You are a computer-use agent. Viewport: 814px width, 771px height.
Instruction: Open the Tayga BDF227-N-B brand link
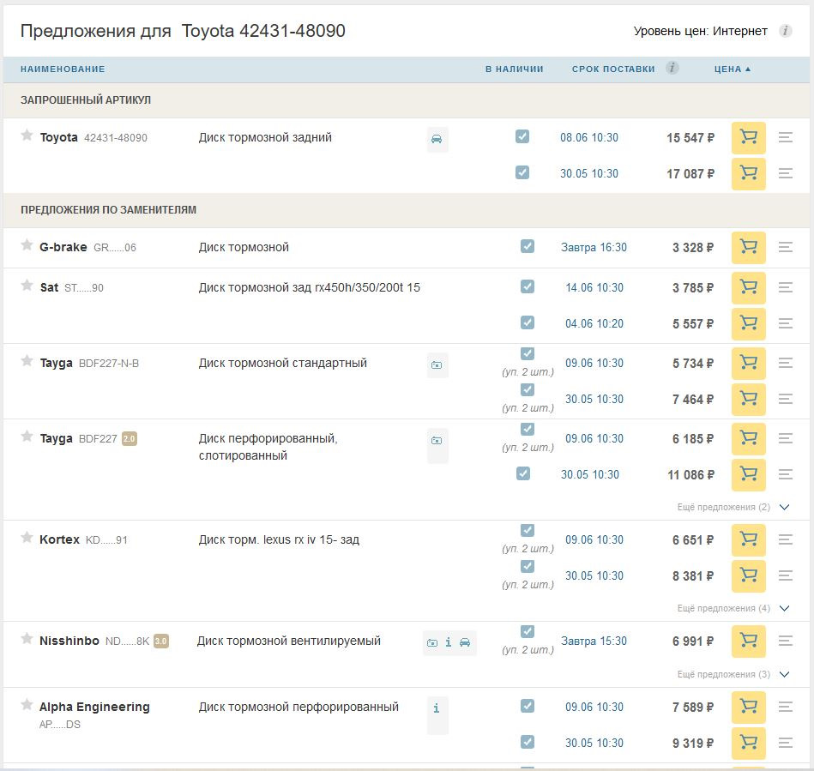pyautogui.click(x=57, y=364)
